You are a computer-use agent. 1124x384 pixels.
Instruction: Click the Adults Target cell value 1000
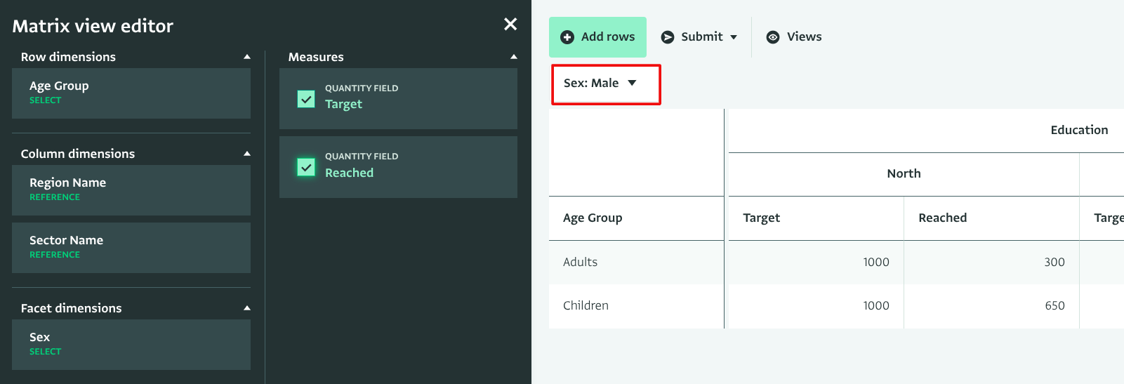(875, 263)
